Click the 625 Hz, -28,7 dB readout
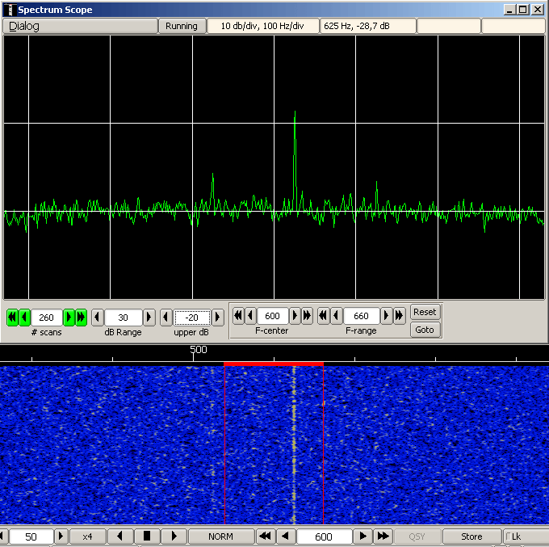The height and width of the screenshot is (547, 549). pyautogui.click(x=368, y=26)
